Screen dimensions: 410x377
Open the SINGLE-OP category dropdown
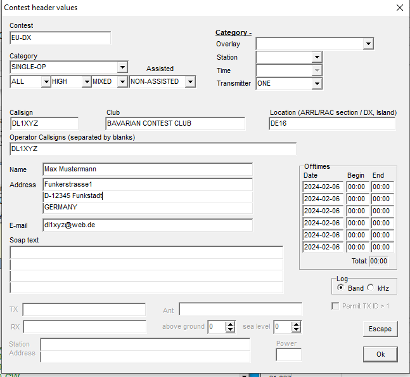point(122,67)
